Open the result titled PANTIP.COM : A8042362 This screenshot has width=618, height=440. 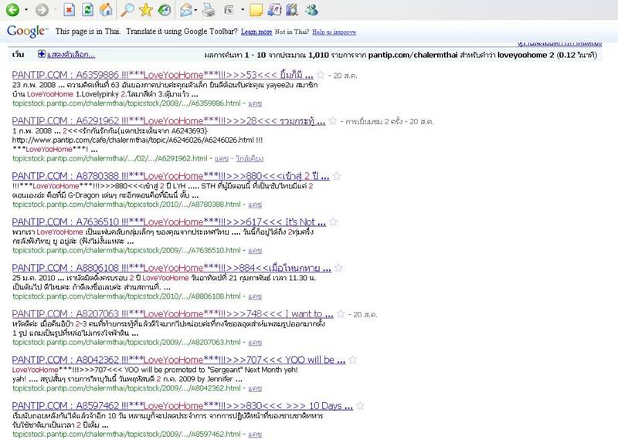(178, 360)
